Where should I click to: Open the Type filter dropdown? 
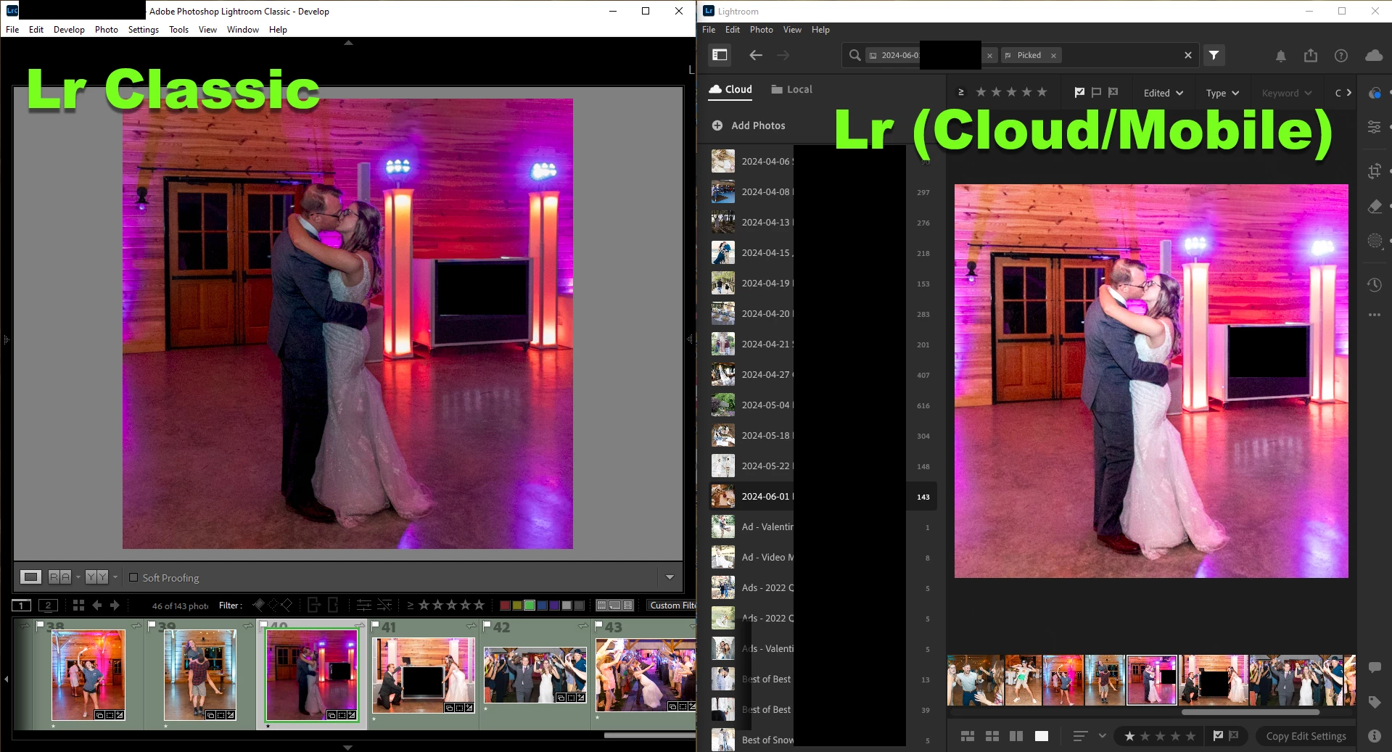(1222, 93)
